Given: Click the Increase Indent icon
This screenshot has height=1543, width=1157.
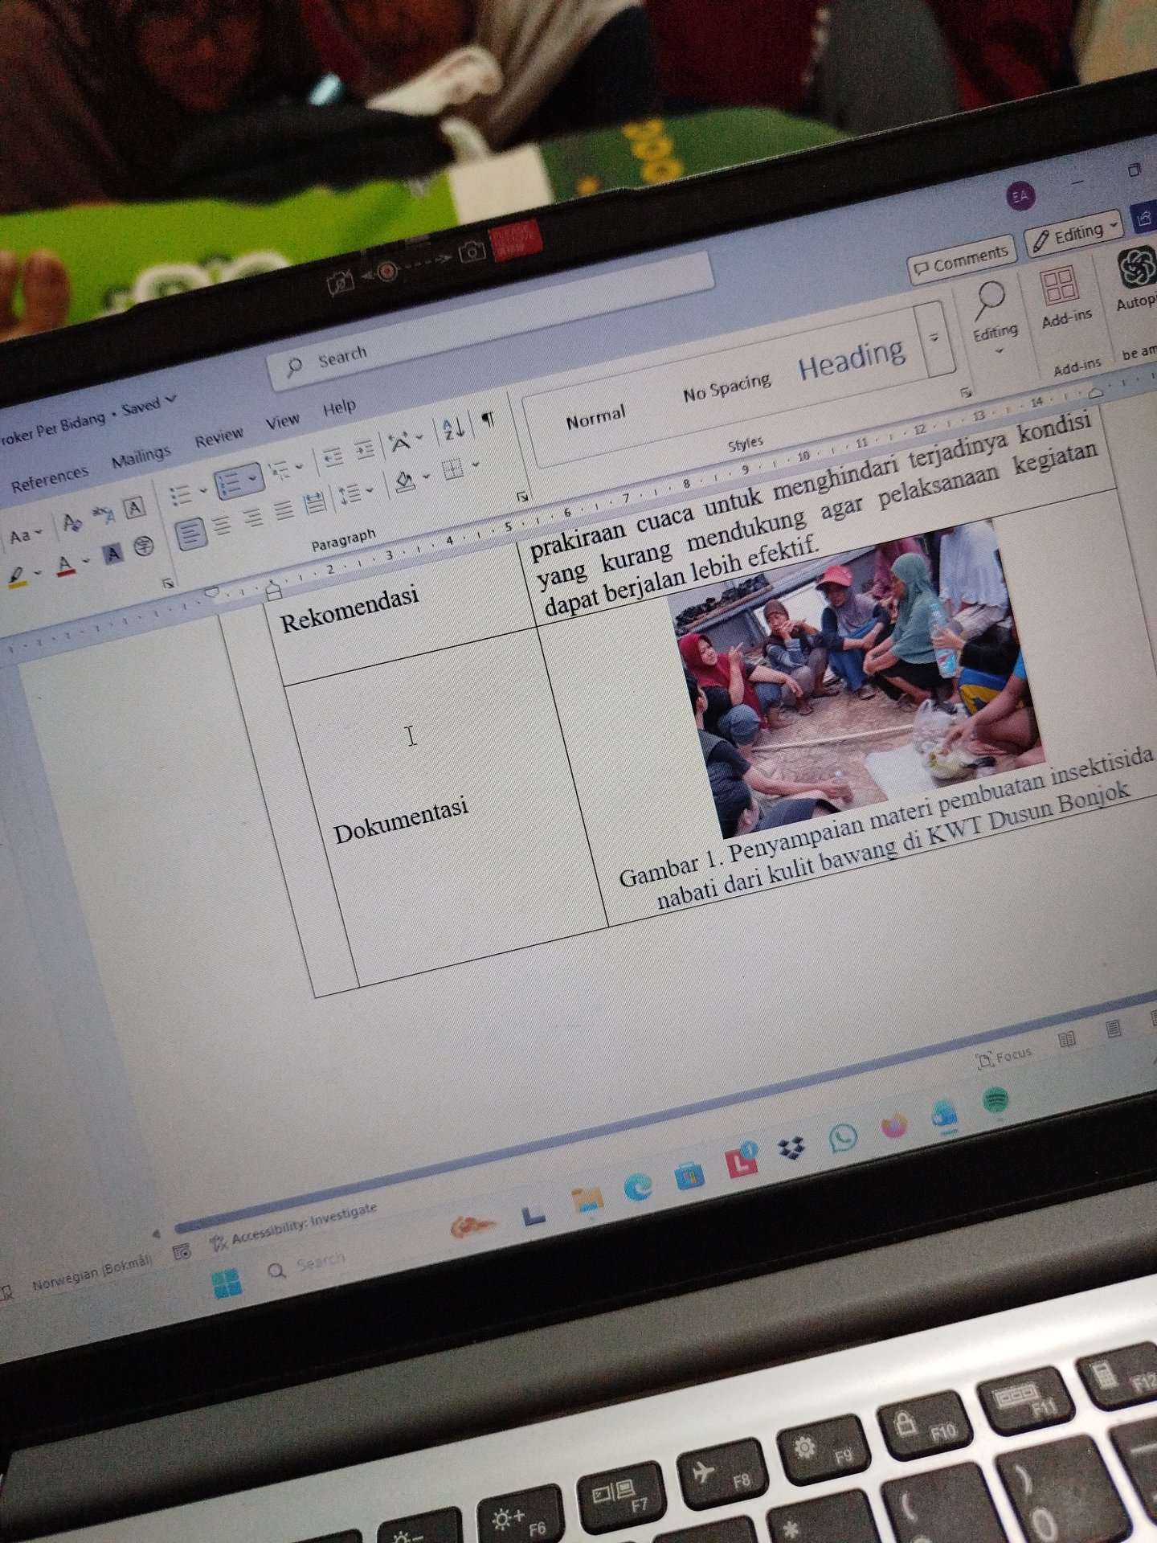Looking at the screenshot, I should tap(364, 449).
